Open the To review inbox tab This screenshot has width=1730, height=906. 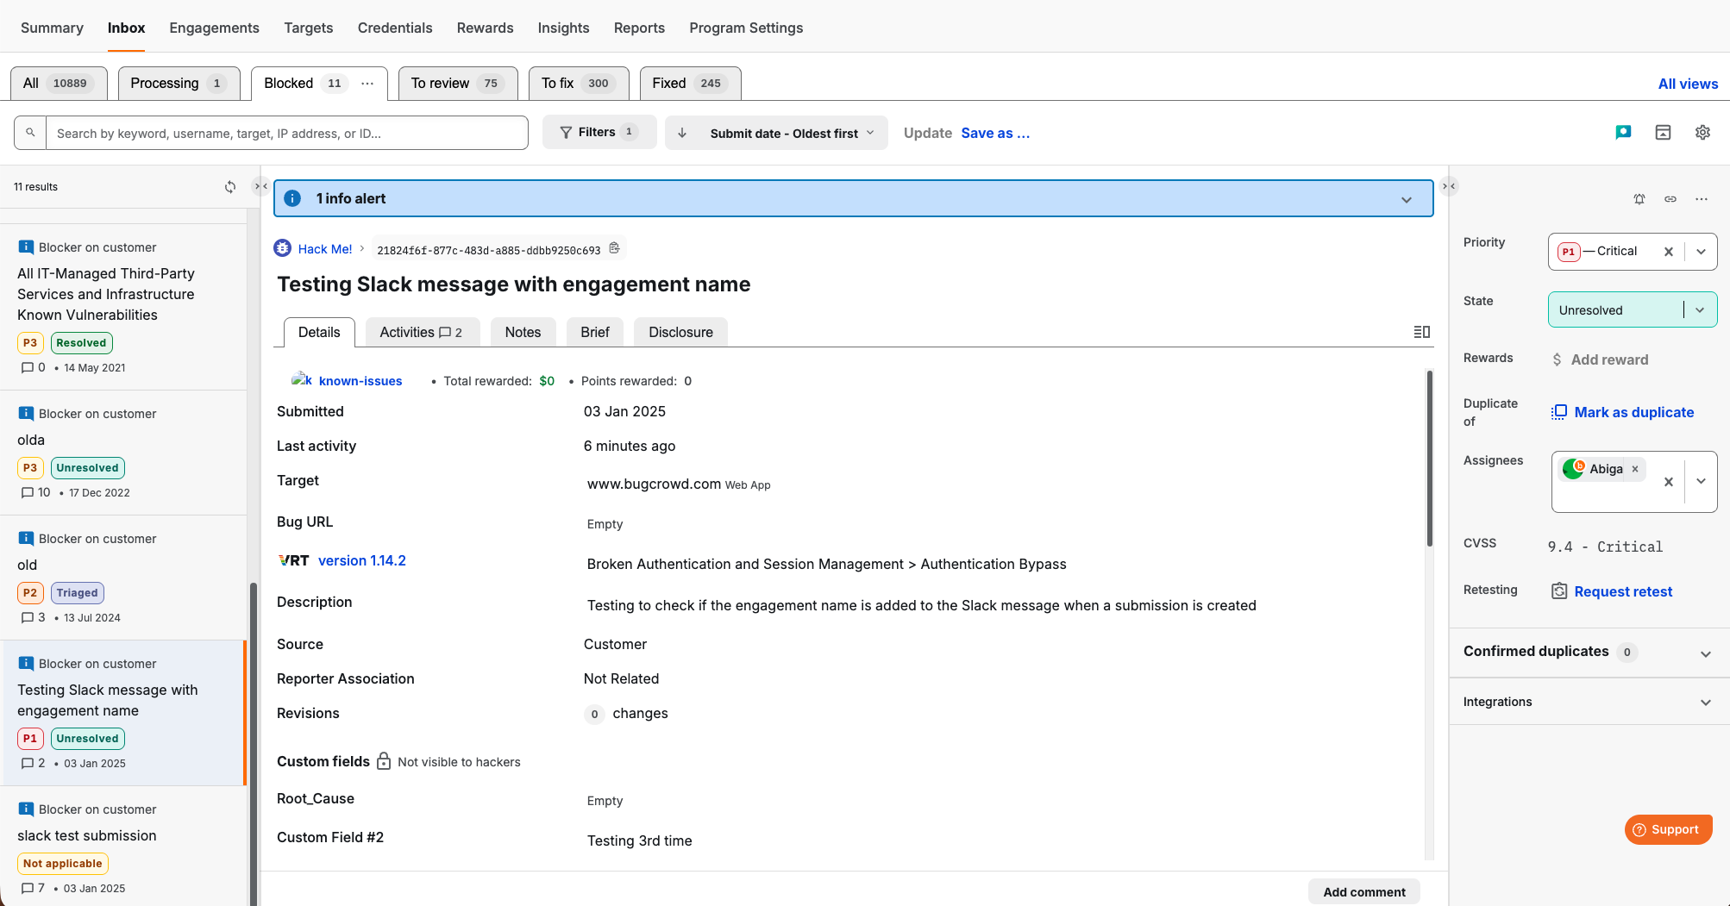pyautogui.click(x=457, y=84)
